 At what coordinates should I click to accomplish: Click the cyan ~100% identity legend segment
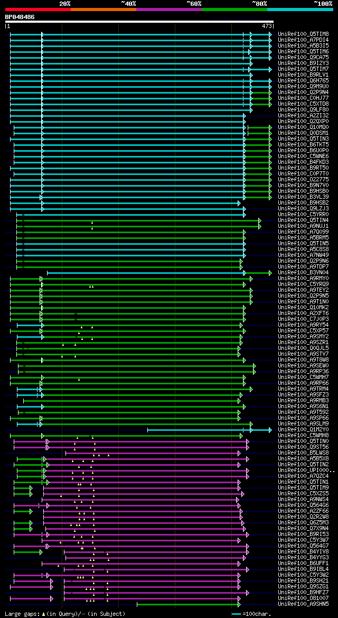tap(300, 9)
